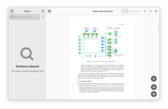Image resolution: width=168 pixels, height=109 pixels.
Task: Click the thesis-attached4.pdf title
Action: click(x=103, y=11)
